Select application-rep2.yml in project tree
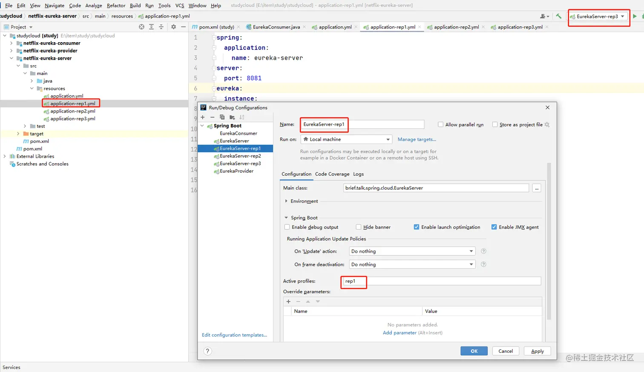This screenshot has width=644, height=372. [x=72, y=111]
